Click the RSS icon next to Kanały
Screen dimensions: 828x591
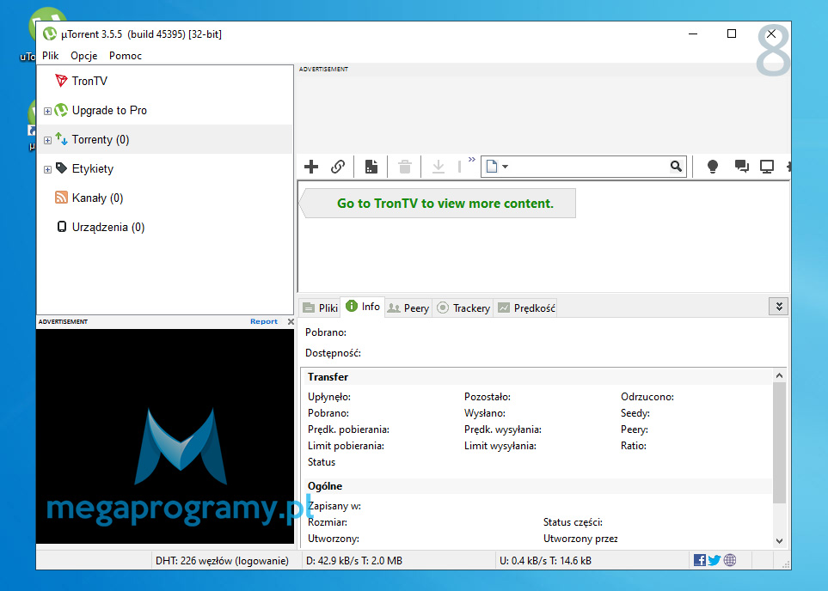[61, 198]
